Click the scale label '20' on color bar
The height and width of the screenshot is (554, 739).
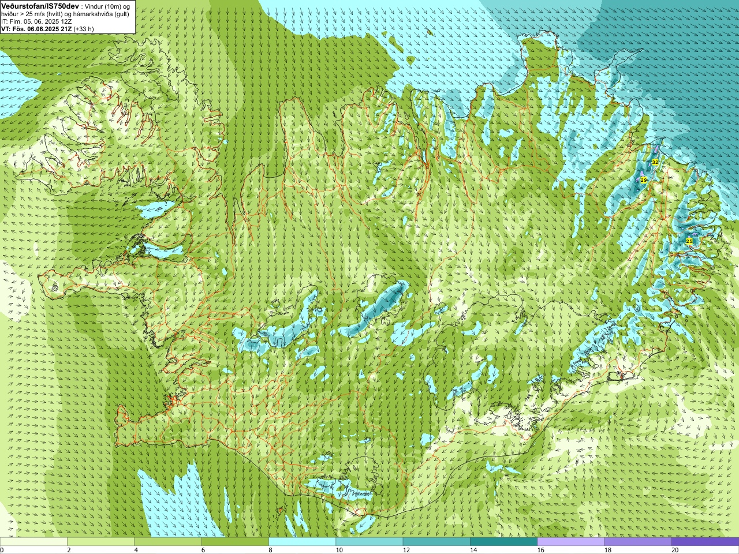point(675,550)
